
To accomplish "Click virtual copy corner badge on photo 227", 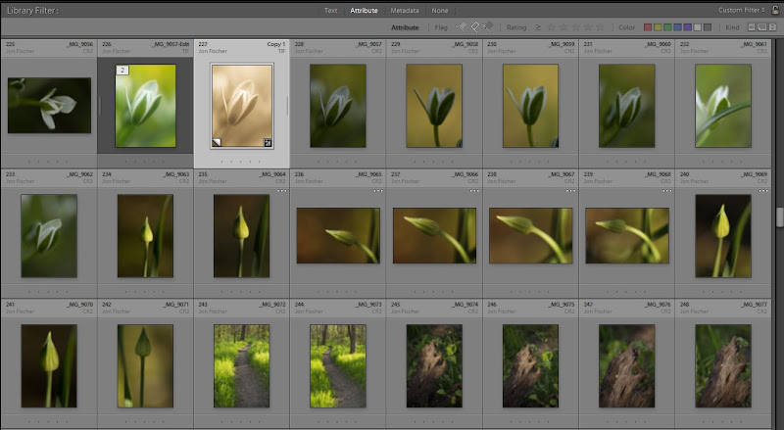I will (216, 142).
